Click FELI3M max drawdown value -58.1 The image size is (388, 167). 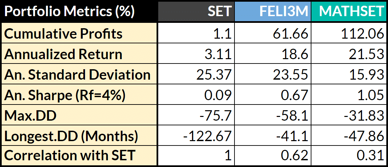pyautogui.click(x=291, y=116)
